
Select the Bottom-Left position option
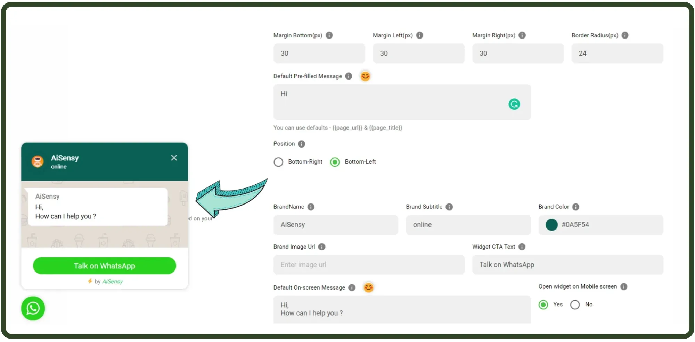click(x=335, y=162)
